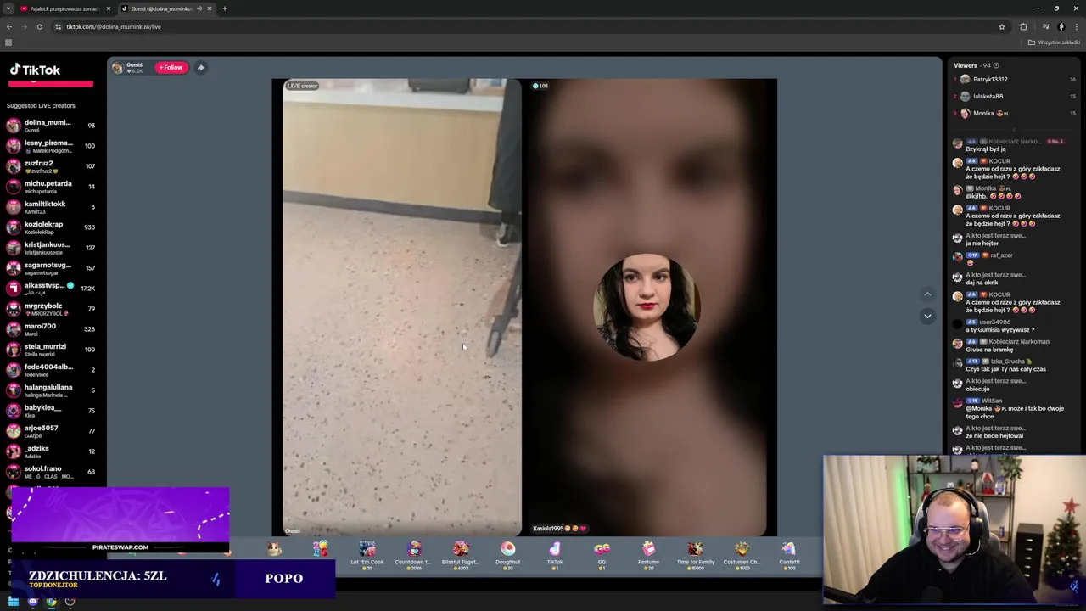Send the Countdown gift

413,554
